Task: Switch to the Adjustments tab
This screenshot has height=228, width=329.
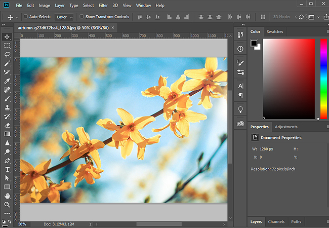Action: coord(286,127)
